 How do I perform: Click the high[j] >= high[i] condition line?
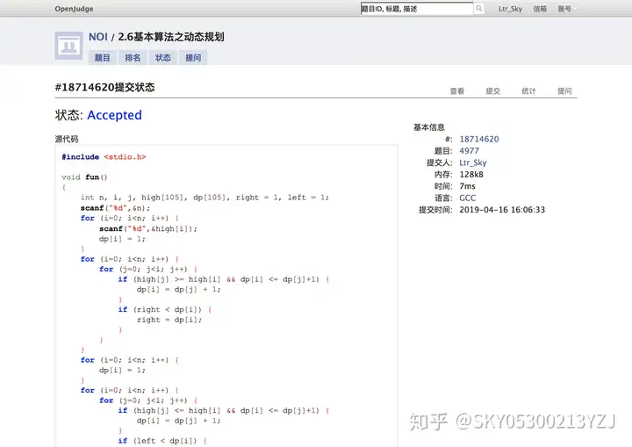pos(223,279)
